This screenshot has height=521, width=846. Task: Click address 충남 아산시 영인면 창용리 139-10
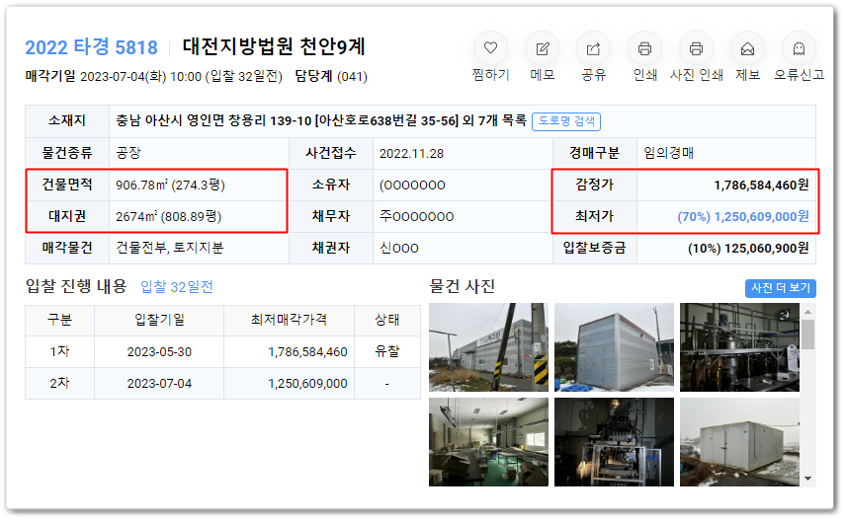coord(213,120)
